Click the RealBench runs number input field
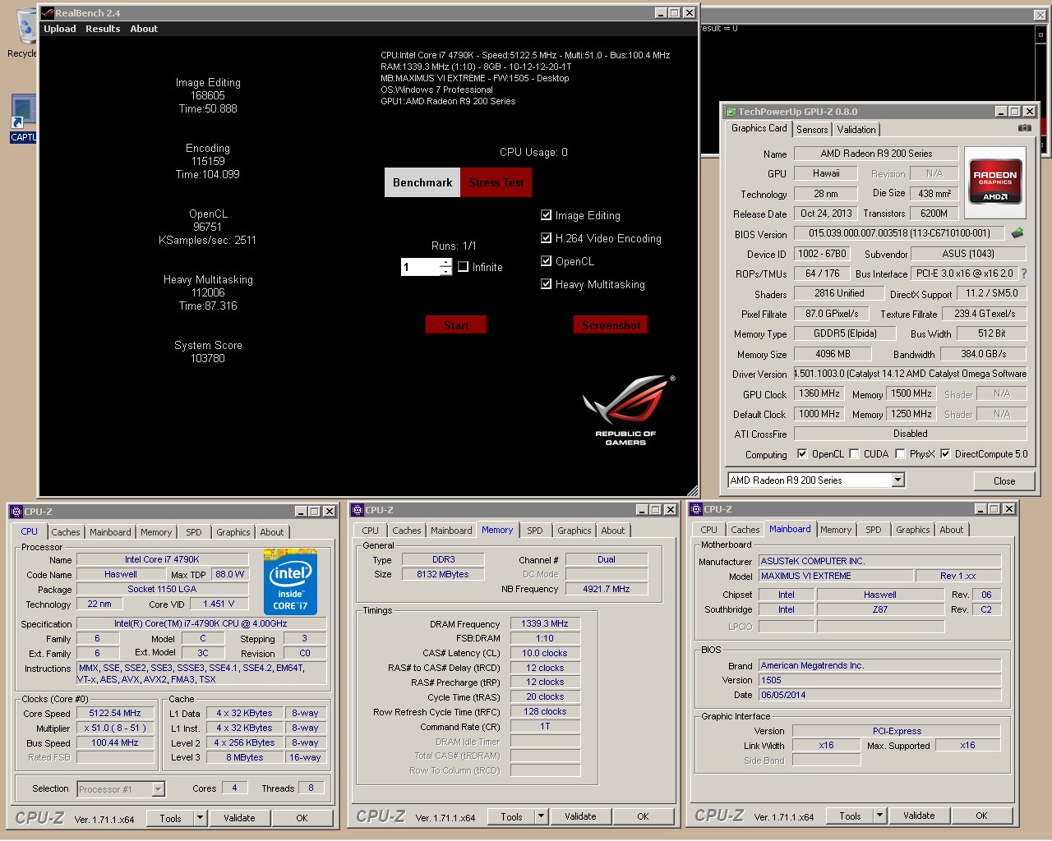This screenshot has height=841, width=1052. [421, 267]
